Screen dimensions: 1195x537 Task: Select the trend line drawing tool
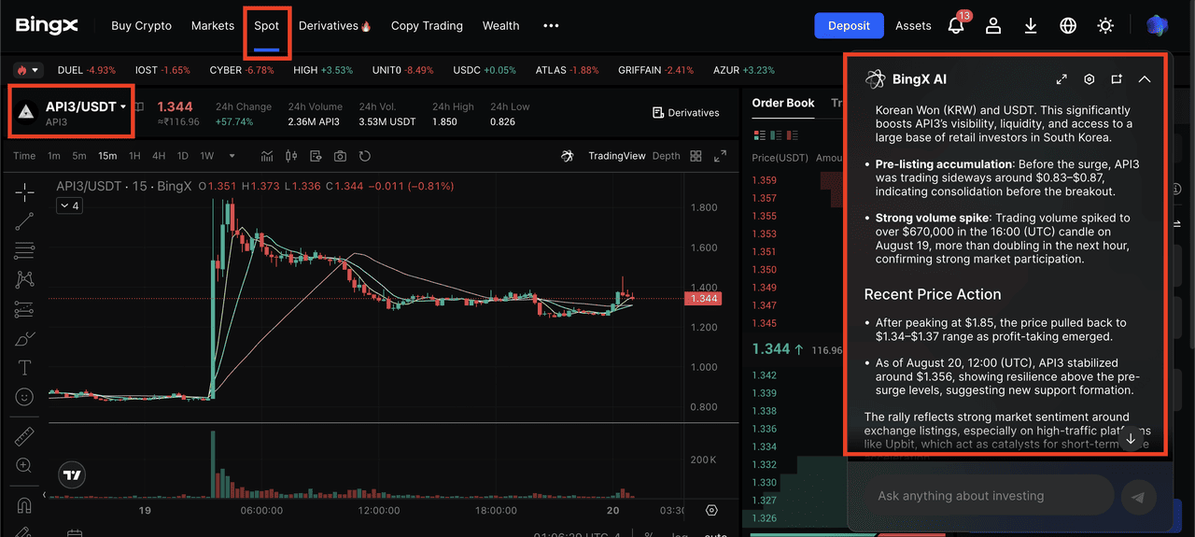24,221
